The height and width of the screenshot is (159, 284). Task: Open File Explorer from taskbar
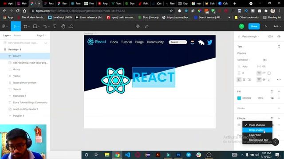[x=107, y=155]
